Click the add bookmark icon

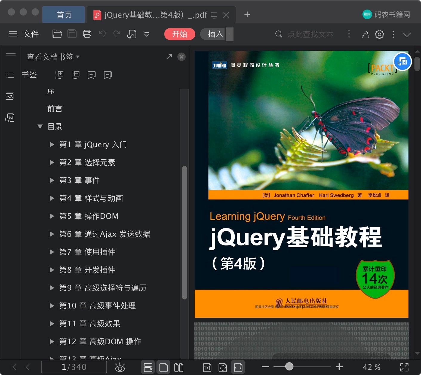(x=91, y=75)
